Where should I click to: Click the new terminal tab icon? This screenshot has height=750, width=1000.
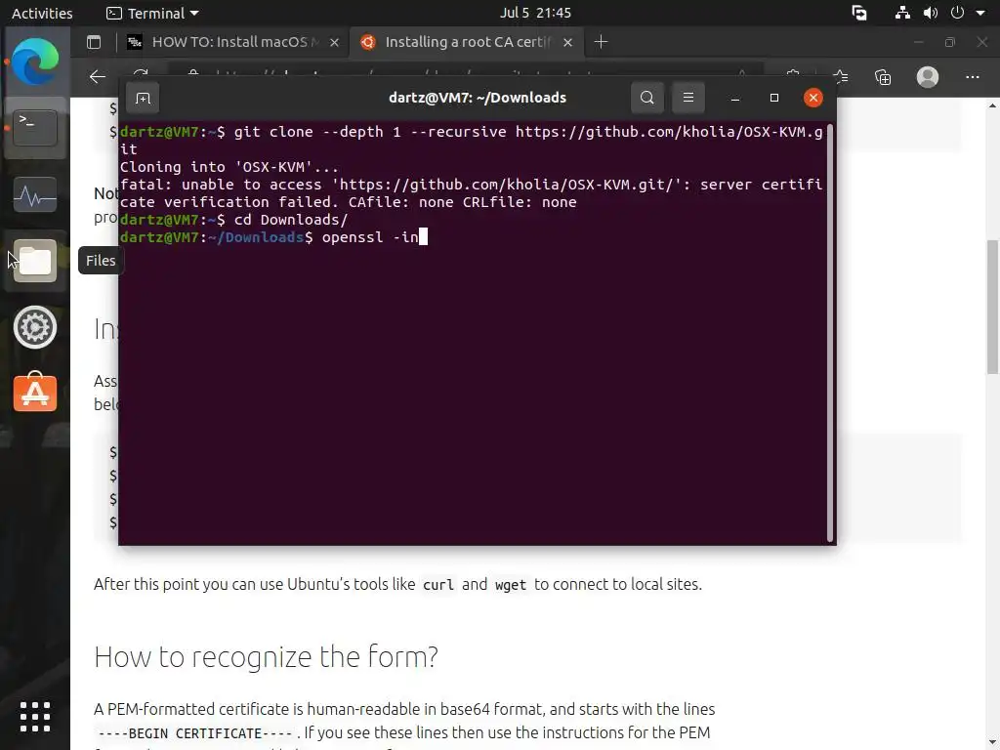[143, 98]
